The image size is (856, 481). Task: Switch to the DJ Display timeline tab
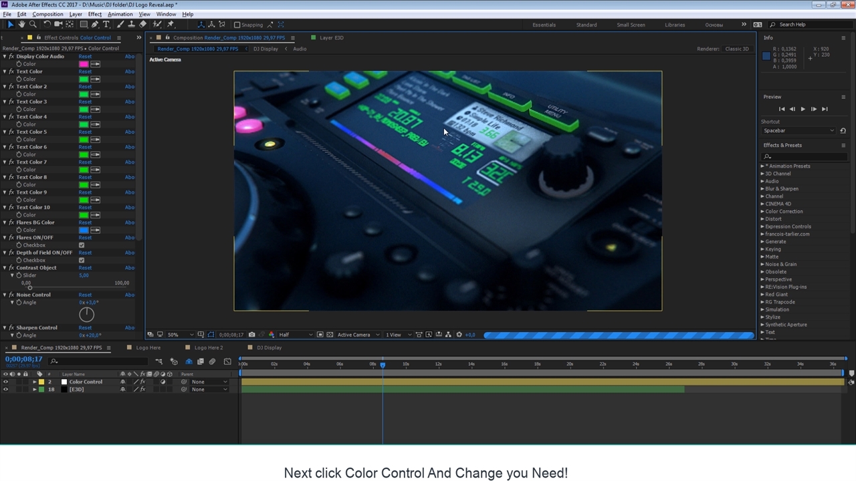click(269, 347)
